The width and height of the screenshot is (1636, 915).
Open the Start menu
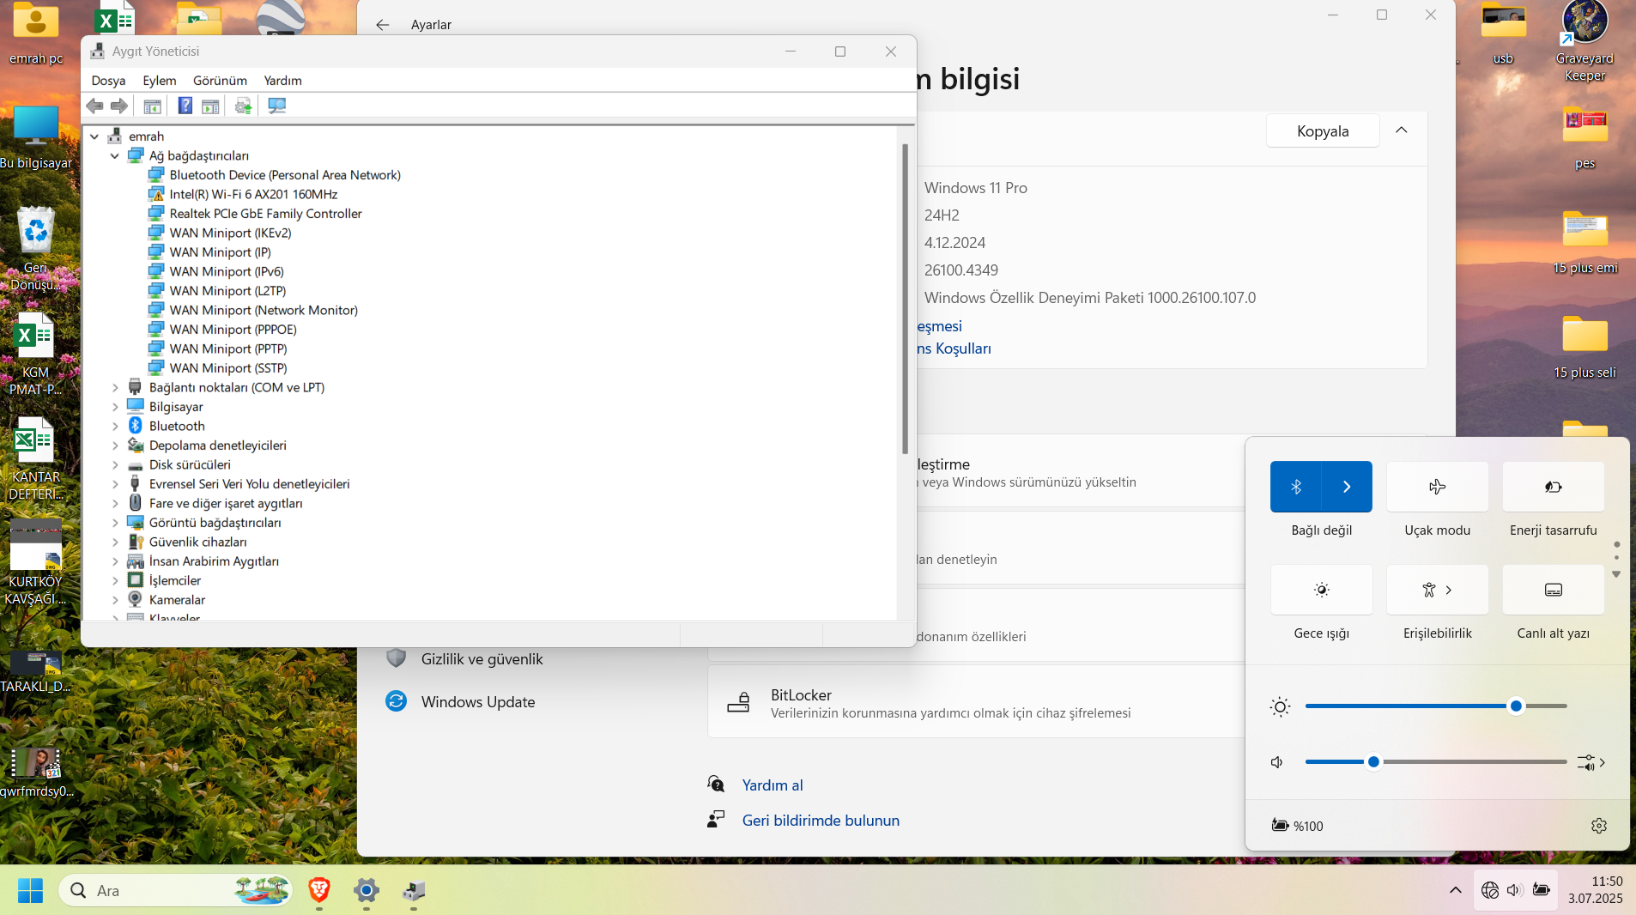coord(30,890)
